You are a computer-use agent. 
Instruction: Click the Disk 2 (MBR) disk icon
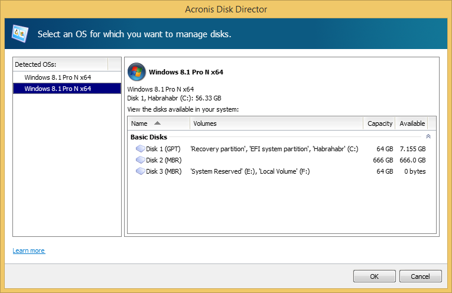(140, 160)
